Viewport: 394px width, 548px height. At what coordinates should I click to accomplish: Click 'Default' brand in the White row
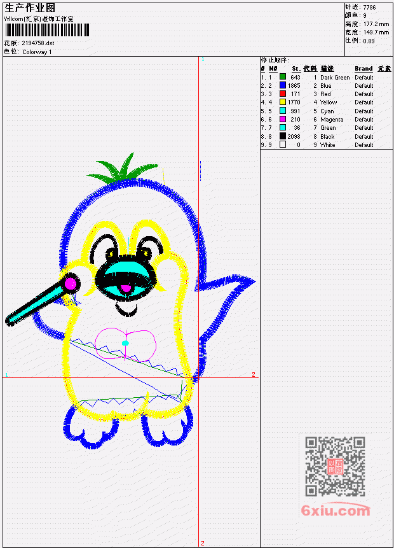(x=364, y=145)
